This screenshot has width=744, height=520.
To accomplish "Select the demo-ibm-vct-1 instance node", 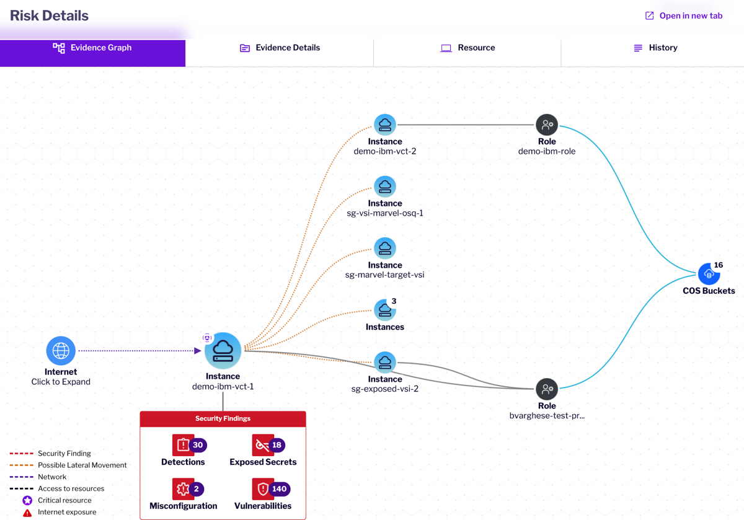I will [x=223, y=351].
